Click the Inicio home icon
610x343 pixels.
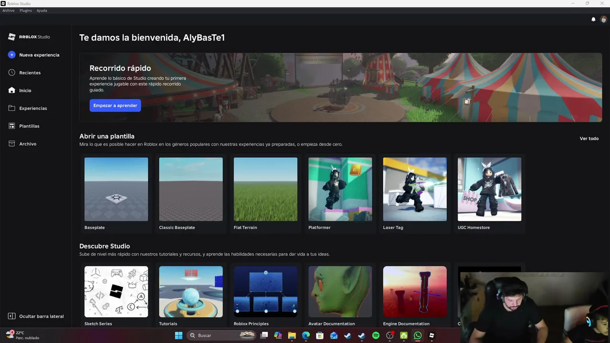(12, 90)
